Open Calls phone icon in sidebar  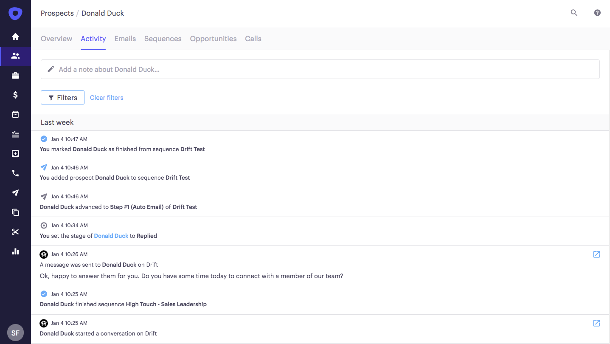click(x=15, y=173)
